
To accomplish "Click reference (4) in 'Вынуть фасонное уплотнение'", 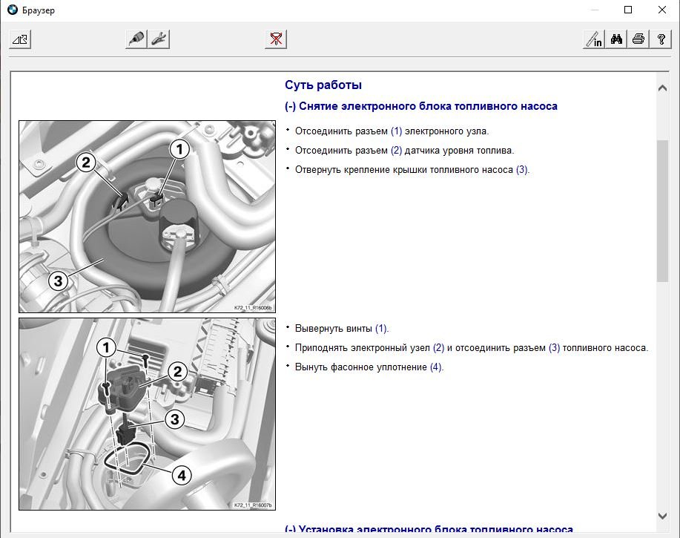I will 436,367.
